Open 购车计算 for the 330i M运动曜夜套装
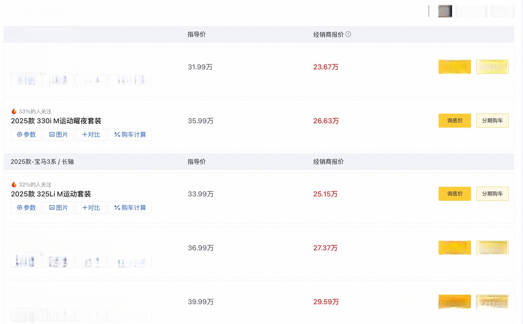Image resolution: width=523 pixels, height=324 pixels. click(130, 135)
